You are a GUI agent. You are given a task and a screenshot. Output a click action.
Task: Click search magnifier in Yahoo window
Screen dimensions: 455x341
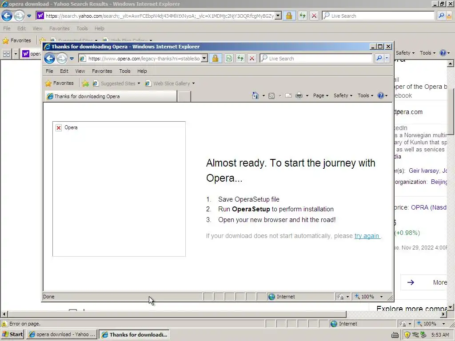[x=441, y=16]
